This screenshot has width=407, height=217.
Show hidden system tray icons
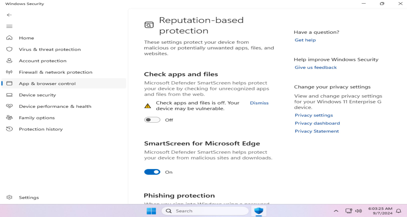pyautogui.click(x=336, y=211)
